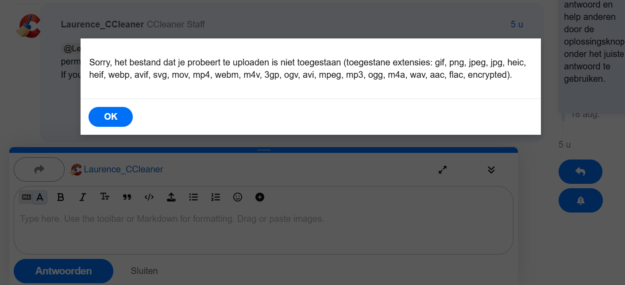Insert a blockquote in reply
The image size is (625, 285).
127,197
